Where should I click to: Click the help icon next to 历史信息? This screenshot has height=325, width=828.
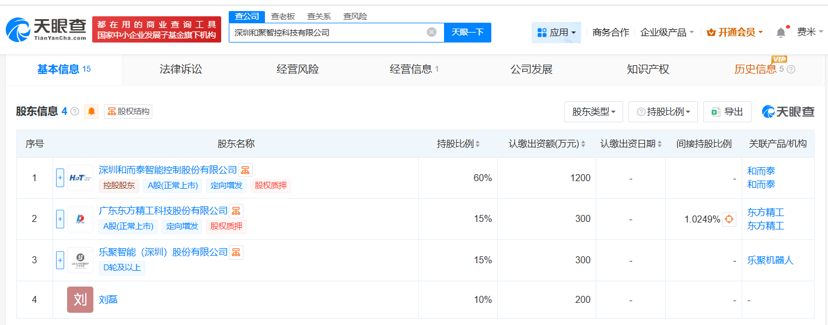coord(791,69)
